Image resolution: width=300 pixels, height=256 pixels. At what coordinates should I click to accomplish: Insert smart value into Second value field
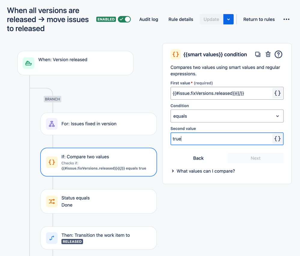click(x=277, y=139)
